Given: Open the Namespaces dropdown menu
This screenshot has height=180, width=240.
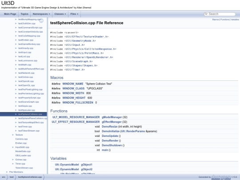Looking at the screenshot, I should coord(41,14).
